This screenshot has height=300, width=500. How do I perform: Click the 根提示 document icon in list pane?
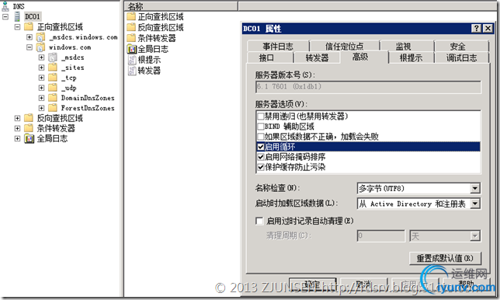132,60
